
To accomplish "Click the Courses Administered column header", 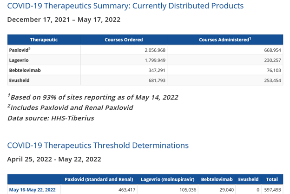I will (225, 40).
